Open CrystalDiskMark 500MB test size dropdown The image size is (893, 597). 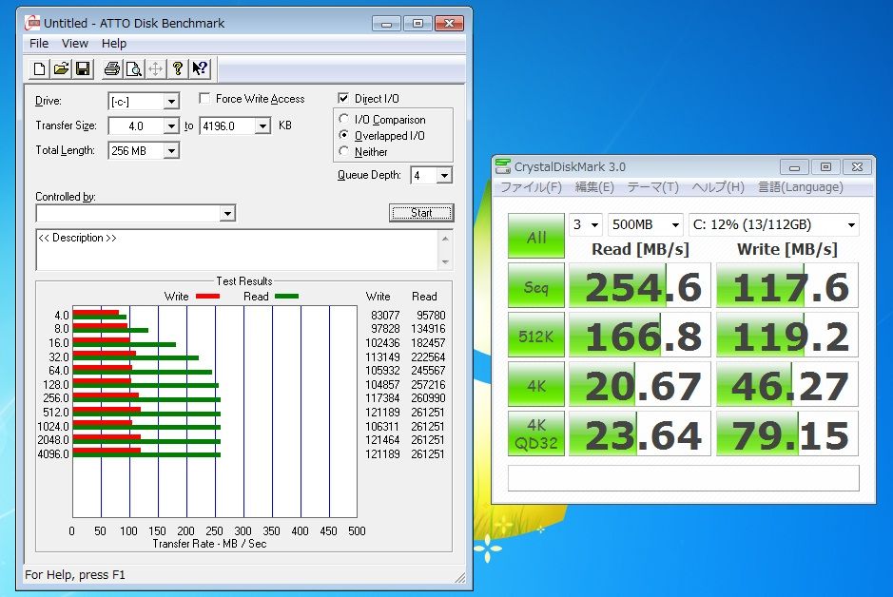(x=645, y=224)
